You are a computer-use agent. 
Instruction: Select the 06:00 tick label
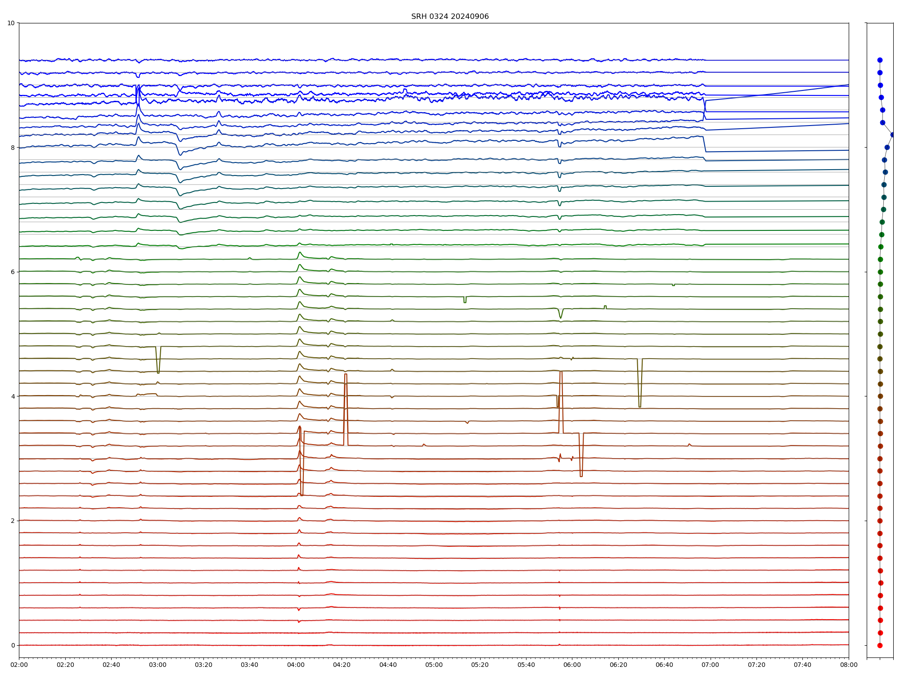(572, 665)
